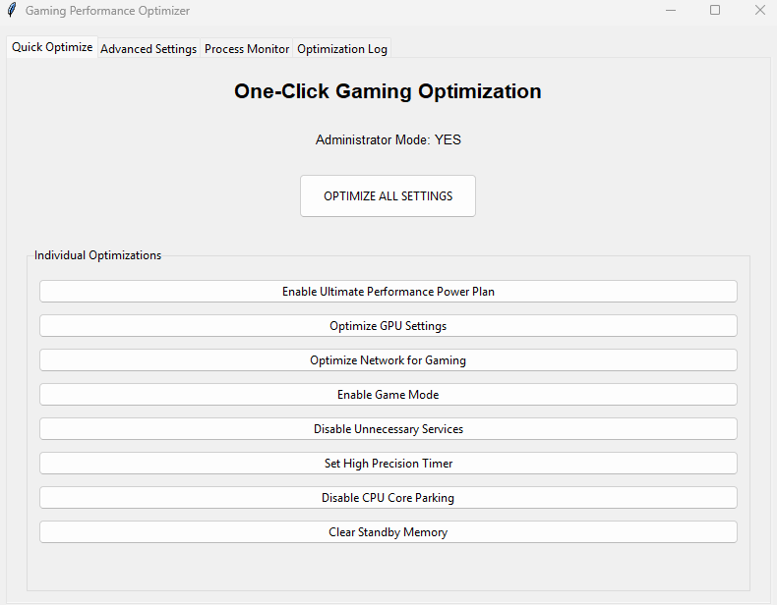
Task: Select Optimize Network for Gaming
Action: click(388, 360)
